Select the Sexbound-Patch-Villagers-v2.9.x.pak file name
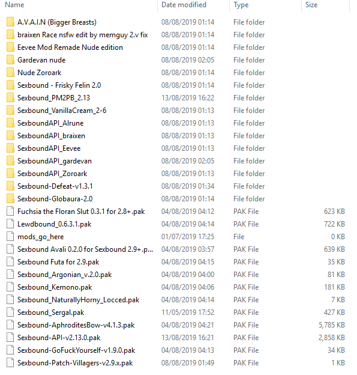The width and height of the screenshot is (357, 375). click(75, 363)
